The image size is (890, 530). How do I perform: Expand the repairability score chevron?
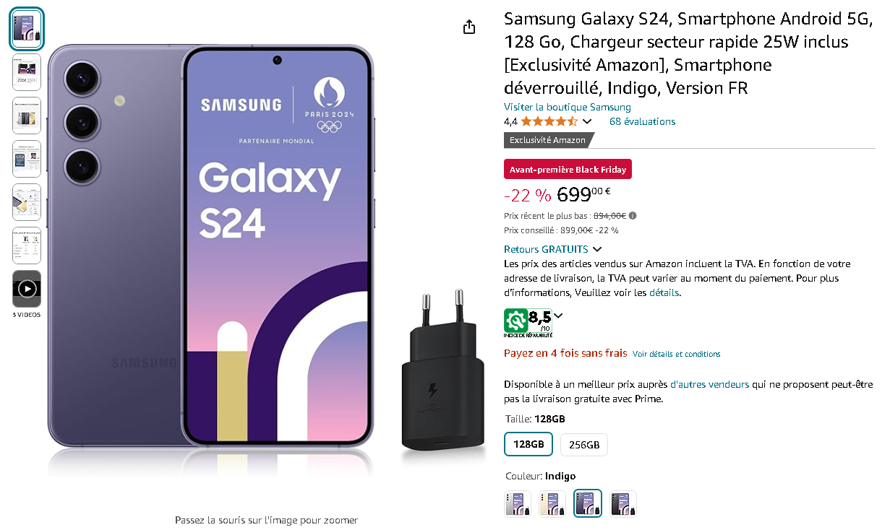point(557,316)
